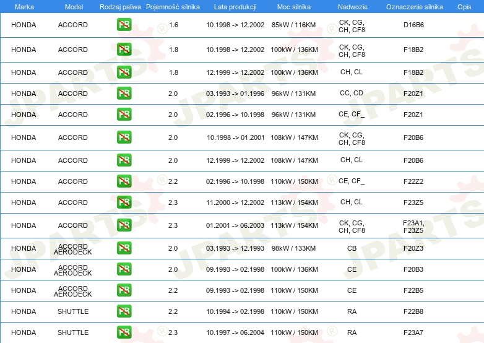Click fuel icon in F22Z2 row

coord(124,181)
